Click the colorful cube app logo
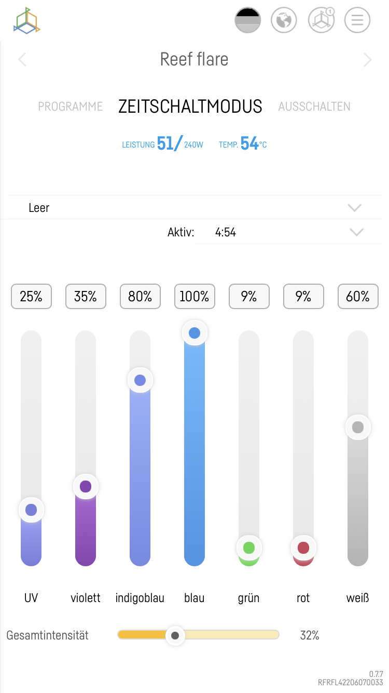389x693 pixels. point(27,21)
